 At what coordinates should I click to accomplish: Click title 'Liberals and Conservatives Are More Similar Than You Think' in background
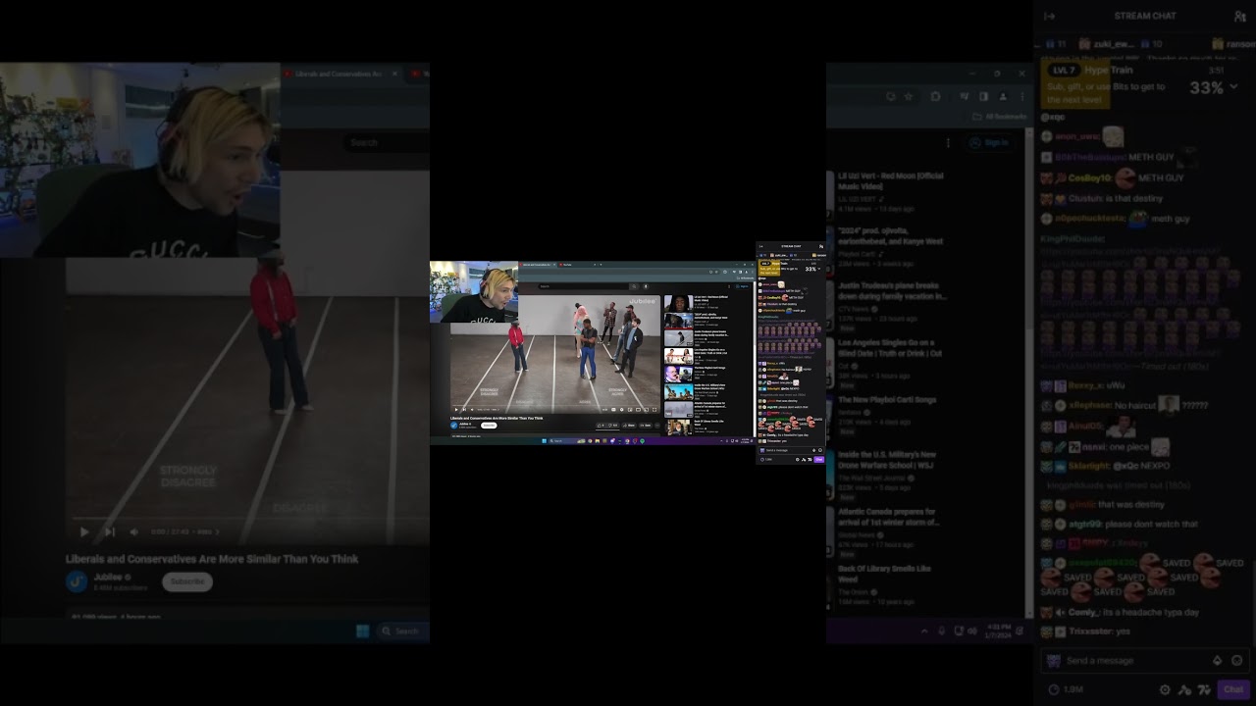[x=212, y=559]
